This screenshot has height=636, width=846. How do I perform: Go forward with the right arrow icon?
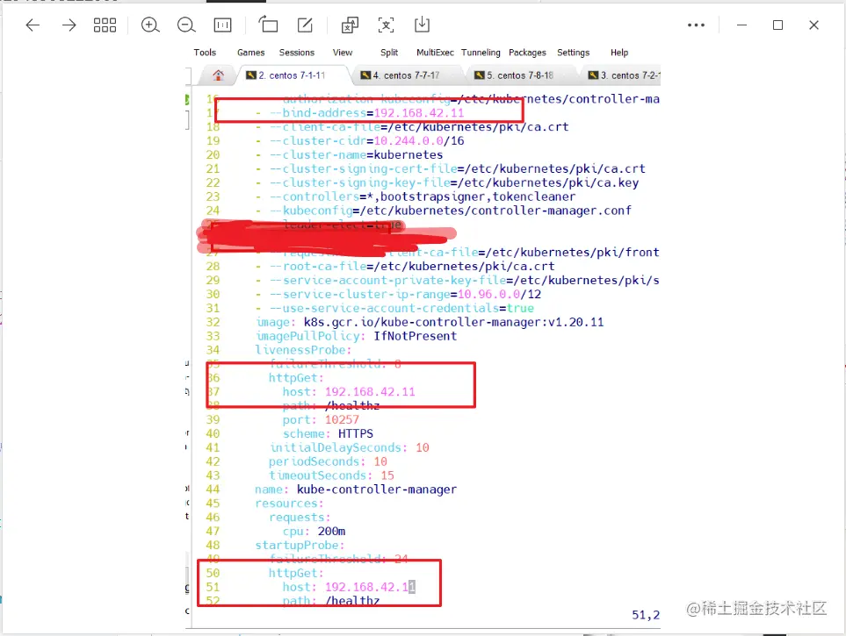pyautogui.click(x=69, y=25)
